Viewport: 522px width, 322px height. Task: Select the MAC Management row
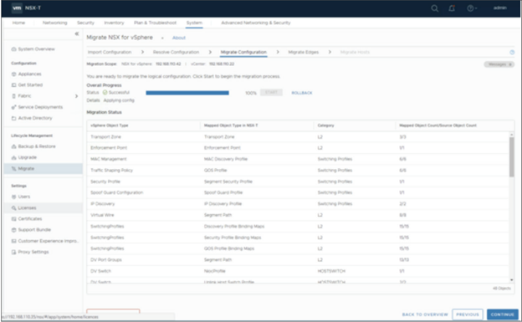298,159
